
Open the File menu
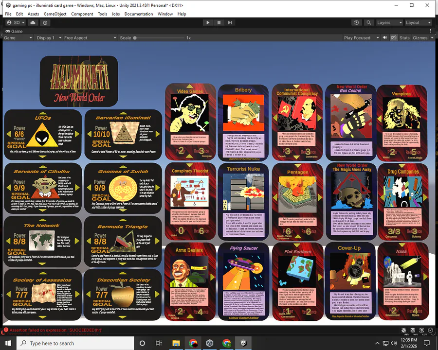[x=8, y=14]
